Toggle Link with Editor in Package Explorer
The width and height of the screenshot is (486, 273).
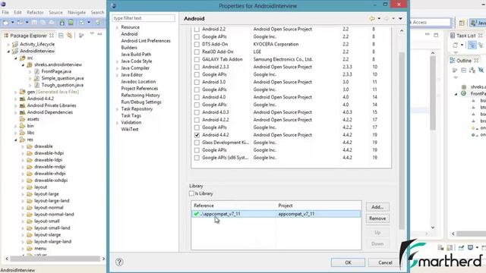point(69,36)
